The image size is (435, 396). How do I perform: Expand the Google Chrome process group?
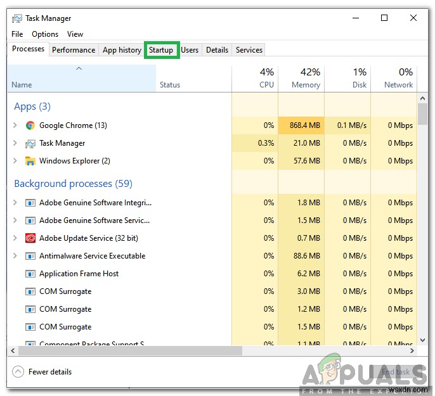(x=15, y=125)
